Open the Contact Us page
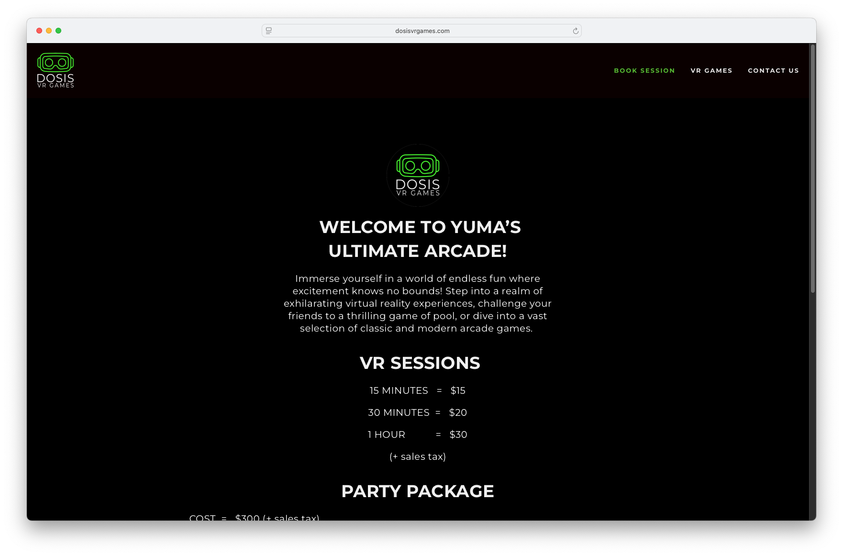The width and height of the screenshot is (843, 556). [x=774, y=70]
